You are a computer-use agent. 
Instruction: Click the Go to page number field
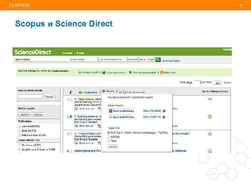click(x=198, y=83)
